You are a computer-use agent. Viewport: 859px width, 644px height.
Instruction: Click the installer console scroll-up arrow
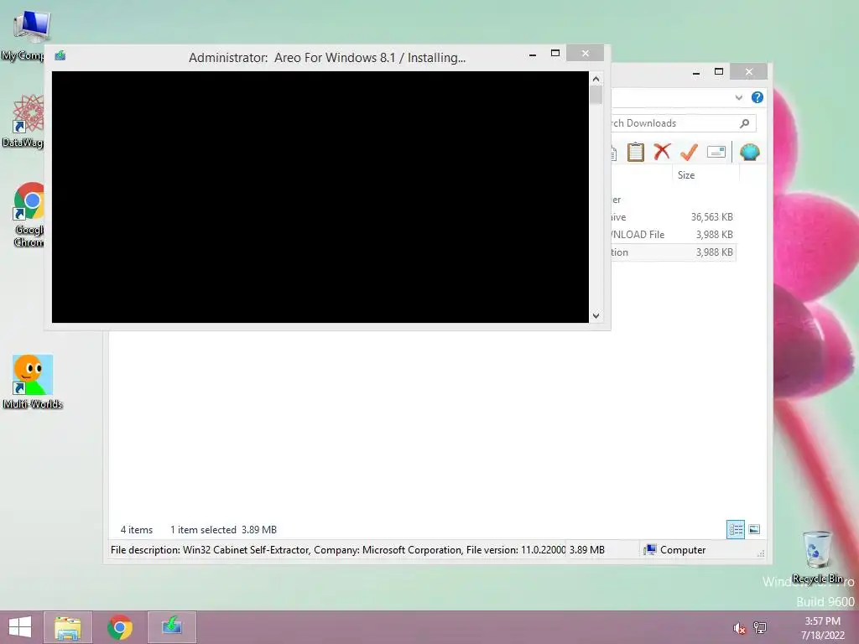pos(596,79)
